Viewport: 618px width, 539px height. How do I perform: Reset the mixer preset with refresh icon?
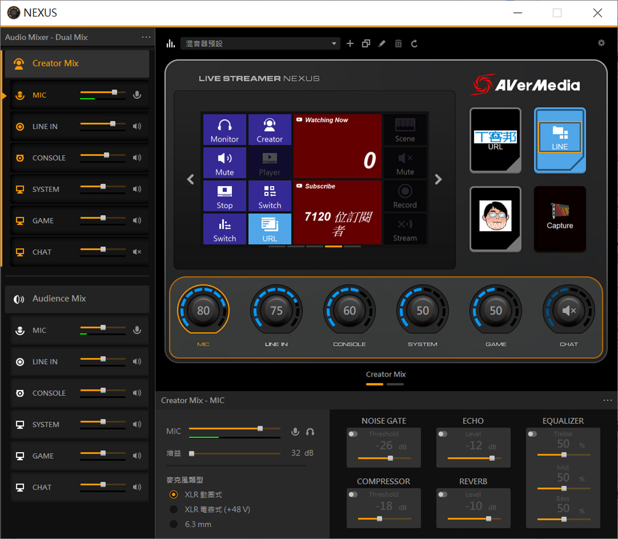pyautogui.click(x=414, y=43)
